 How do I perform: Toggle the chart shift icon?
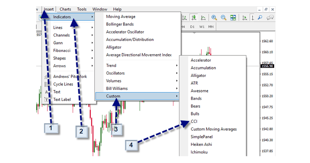click(x=252, y=18)
